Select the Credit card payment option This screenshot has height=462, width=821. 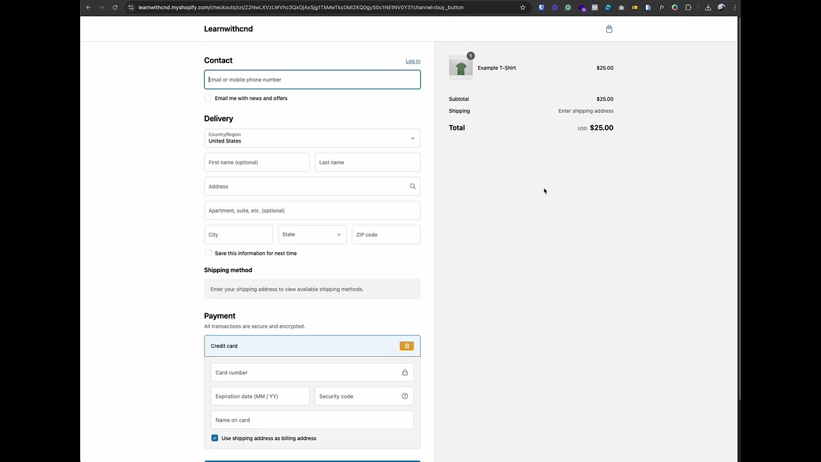[312, 346]
